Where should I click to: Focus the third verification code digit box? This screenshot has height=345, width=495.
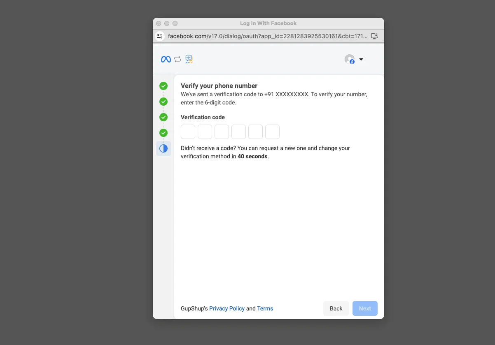pos(222,132)
